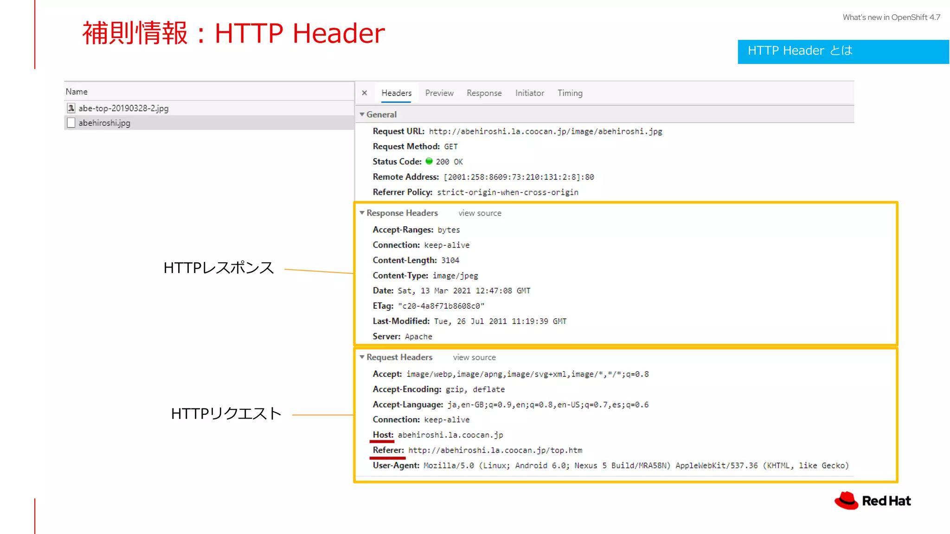Switch to the Preview tab
This screenshot has height=534, width=950.
pyautogui.click(x=439, y=93)
